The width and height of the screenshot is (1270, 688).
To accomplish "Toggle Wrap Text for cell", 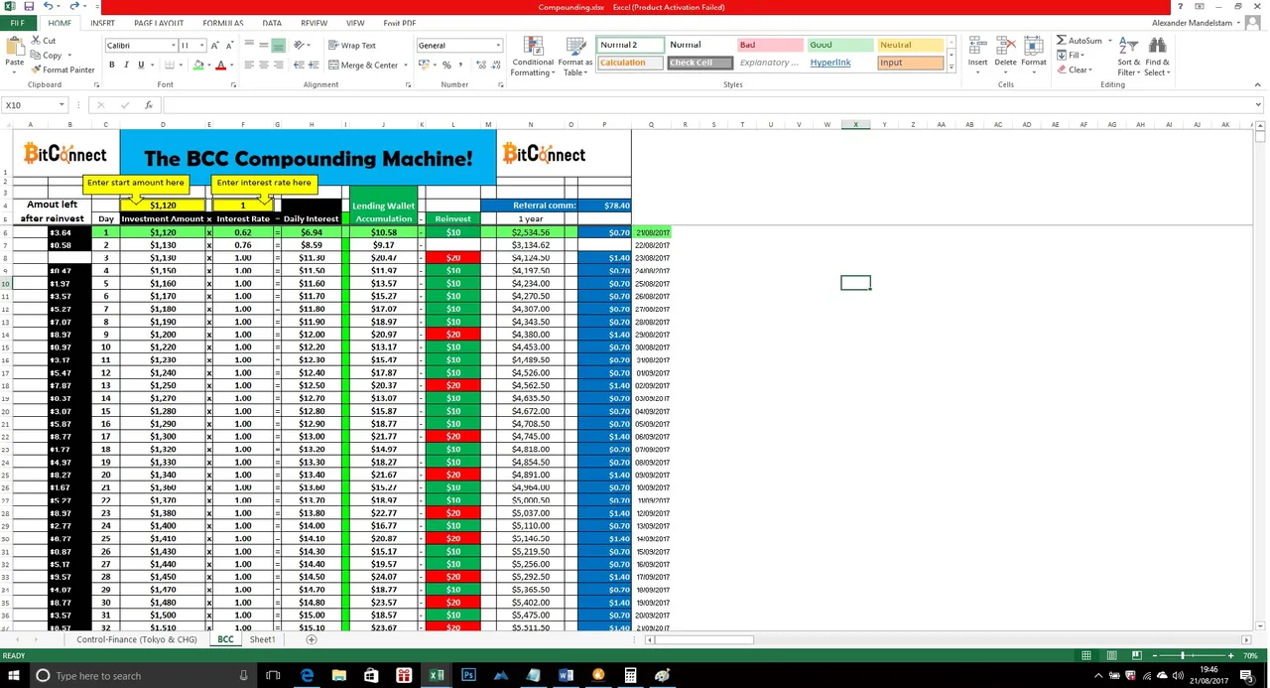I will pyautogui.click(x=352, y=46).
